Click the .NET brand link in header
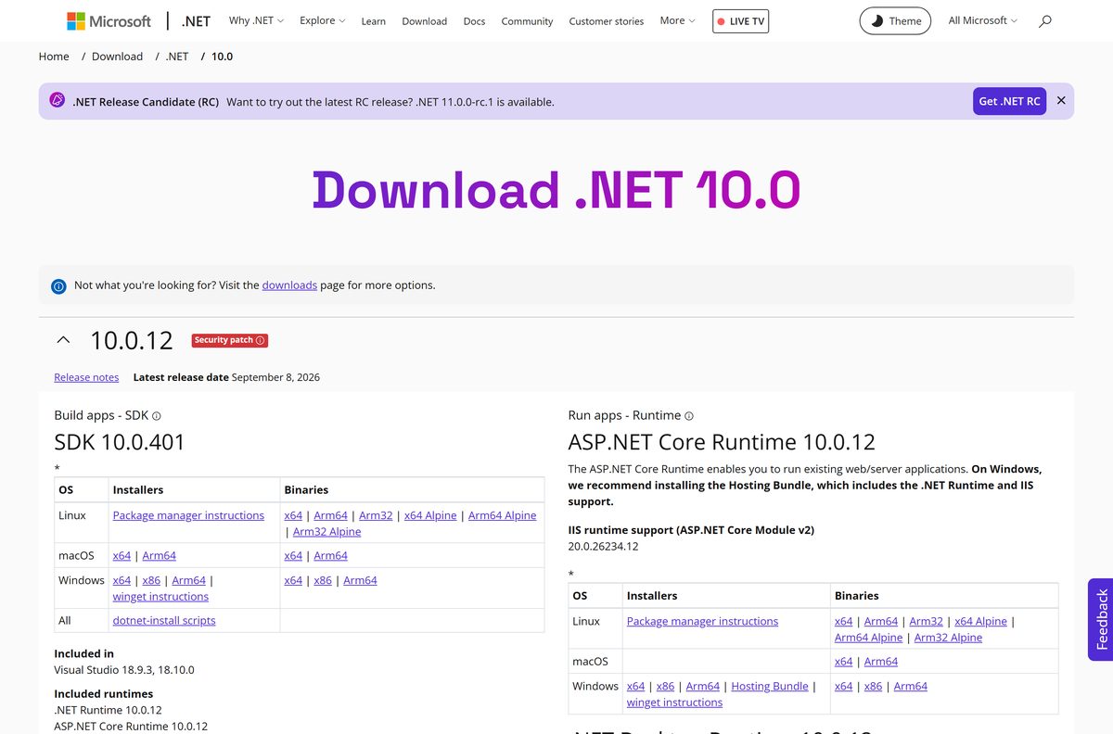The image size is (1113, 734). [196, 20]
